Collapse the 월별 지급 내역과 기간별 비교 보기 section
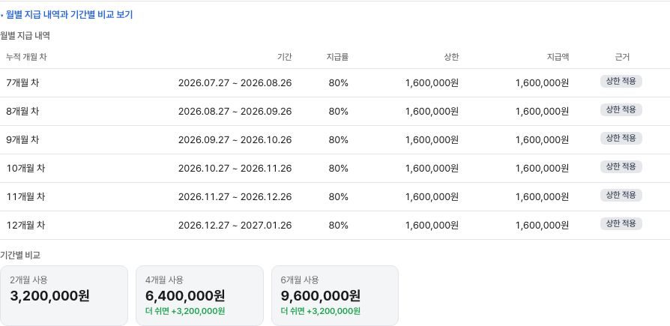670x326 pixels. point(67,15)
